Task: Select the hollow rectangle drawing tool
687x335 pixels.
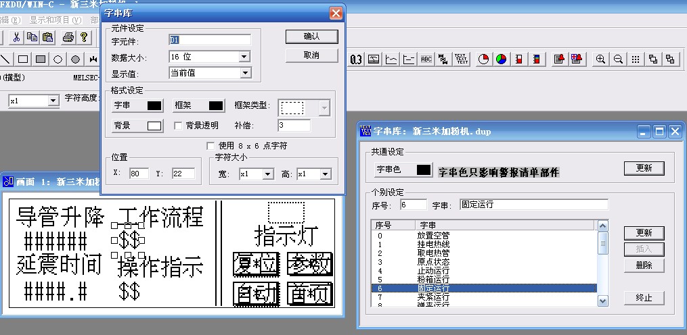Action: point(23,59)
